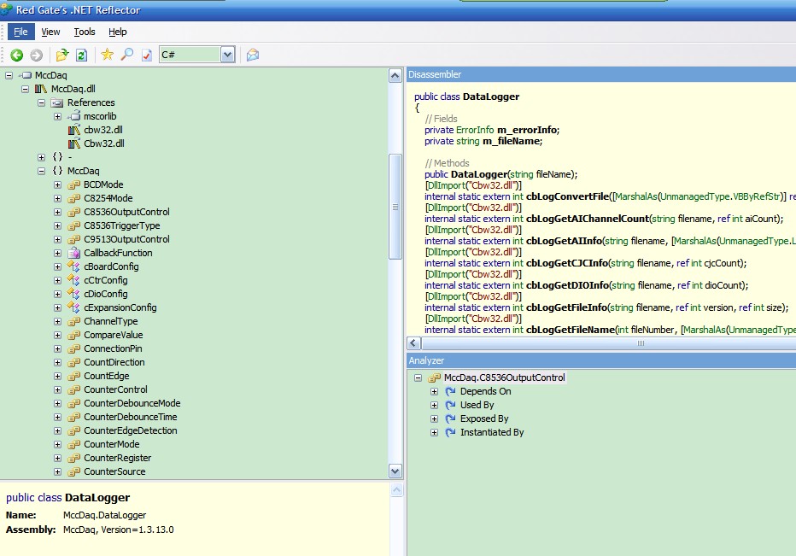796x556 pixels.
Task: Select CompareValue in the tree
Action: coord(114,335)
